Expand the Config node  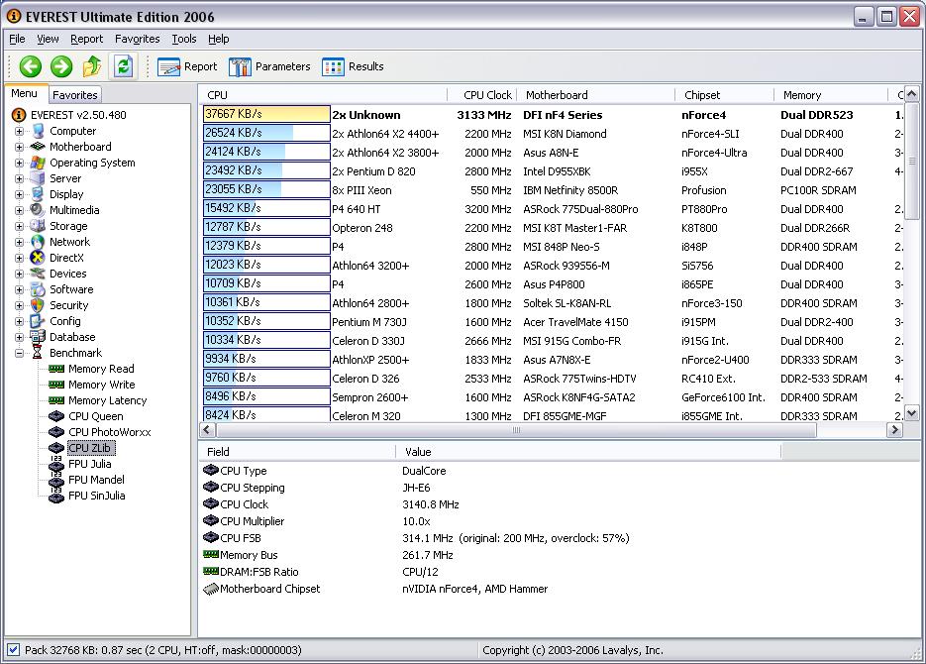[20, 321]
